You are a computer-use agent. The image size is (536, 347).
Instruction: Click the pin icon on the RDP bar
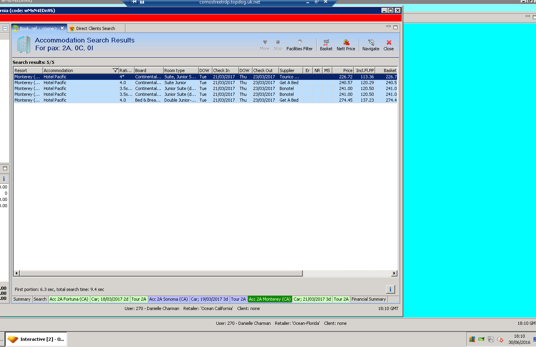tap(134, 2)
